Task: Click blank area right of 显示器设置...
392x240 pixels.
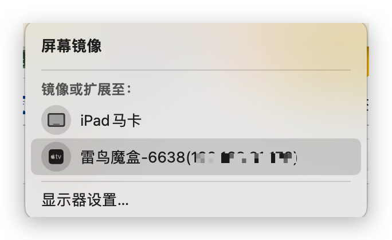Action: tap(240, 200)
